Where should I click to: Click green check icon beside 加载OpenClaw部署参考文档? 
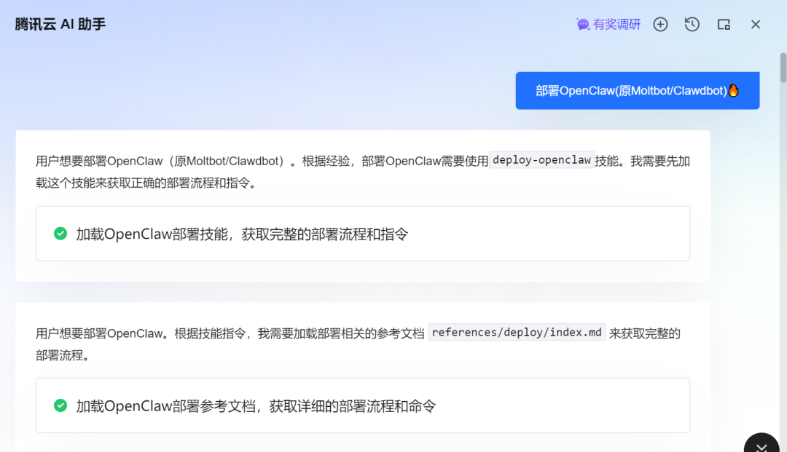pos(60,405)
